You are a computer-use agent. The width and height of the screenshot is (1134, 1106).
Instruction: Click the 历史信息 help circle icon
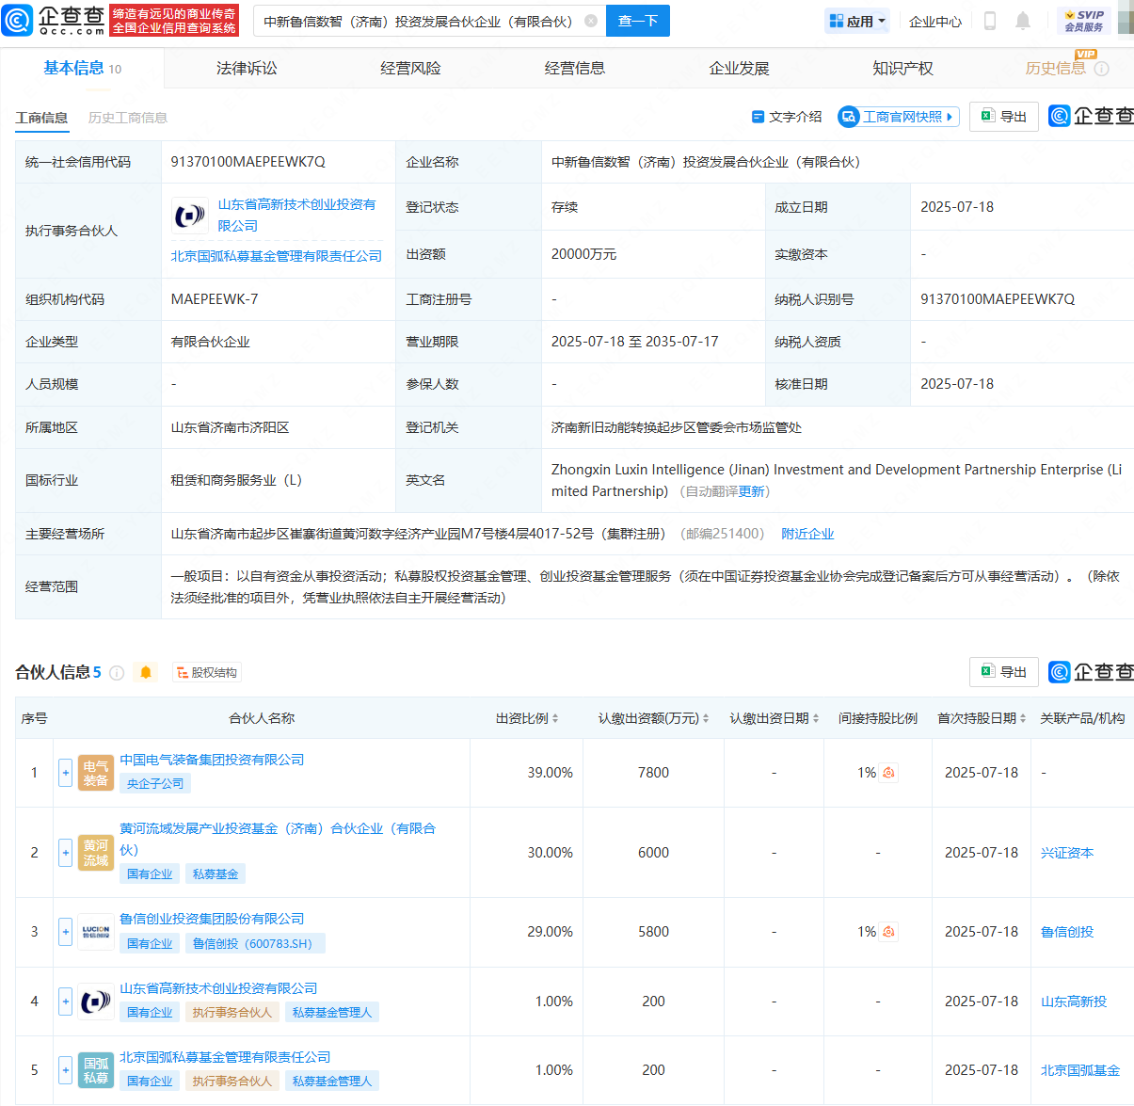click(1102, 69)
